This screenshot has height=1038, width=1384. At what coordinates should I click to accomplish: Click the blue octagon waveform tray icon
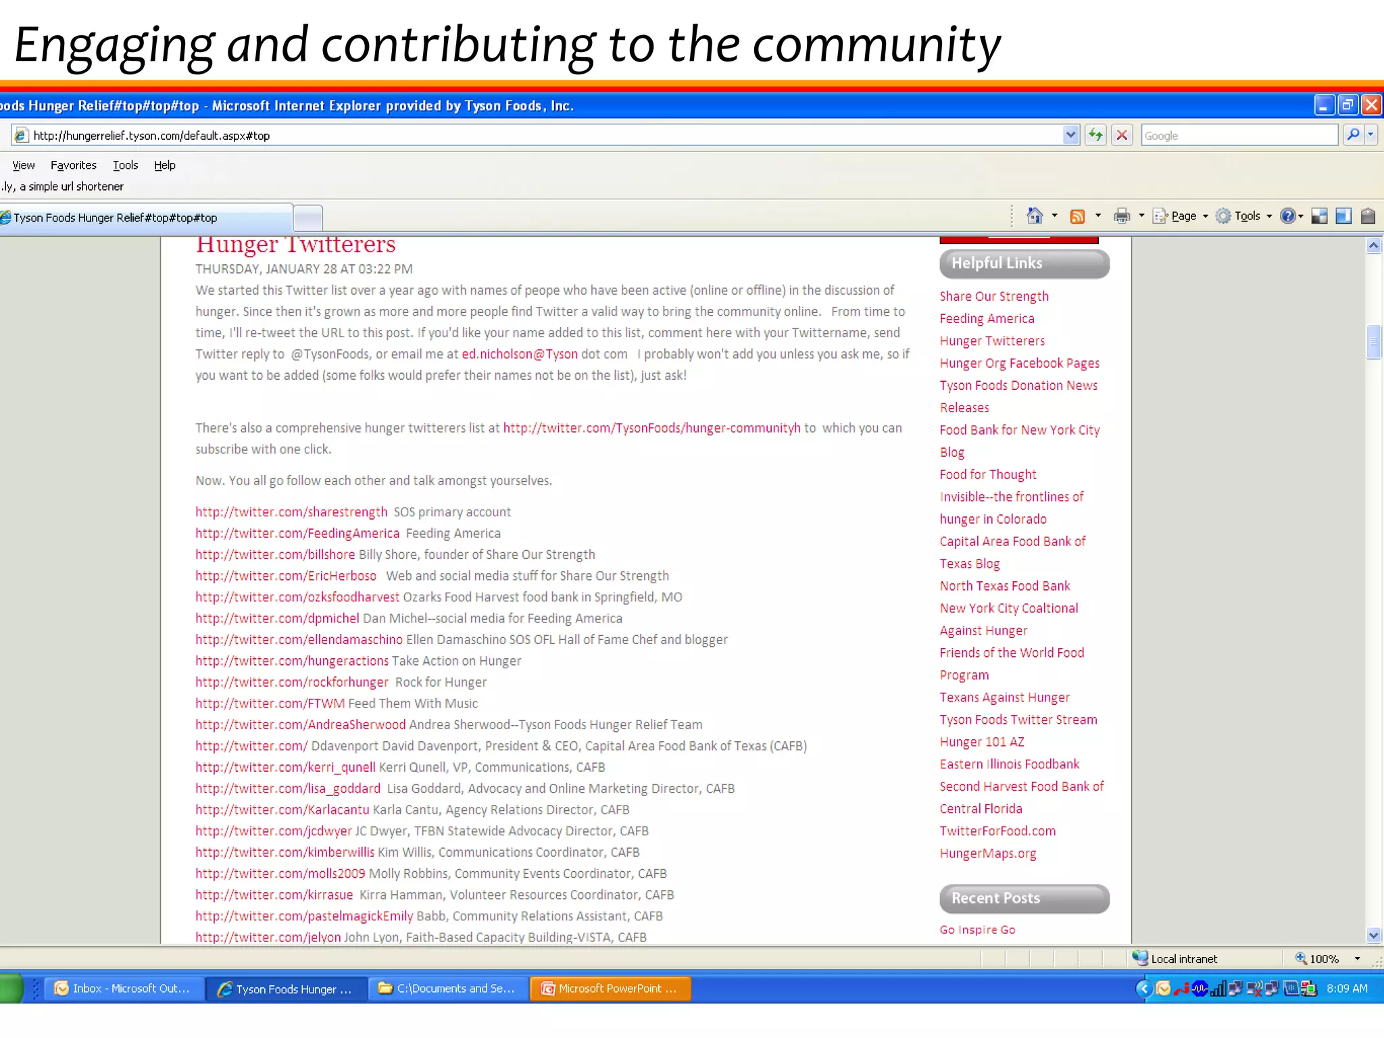(1200, 989)
